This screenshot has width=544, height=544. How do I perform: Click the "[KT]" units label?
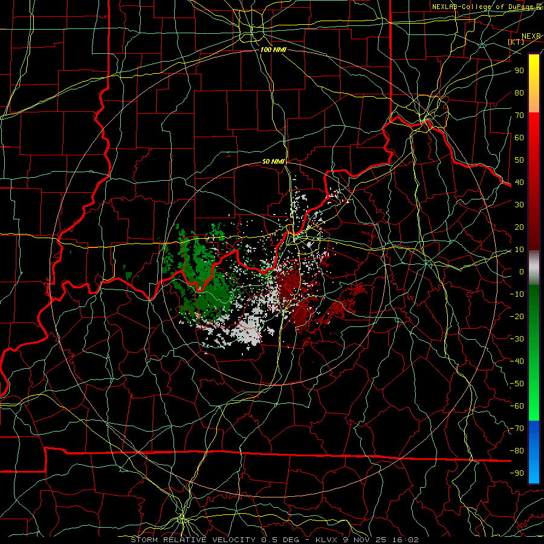pyautogui.click(x=516, y=42)
